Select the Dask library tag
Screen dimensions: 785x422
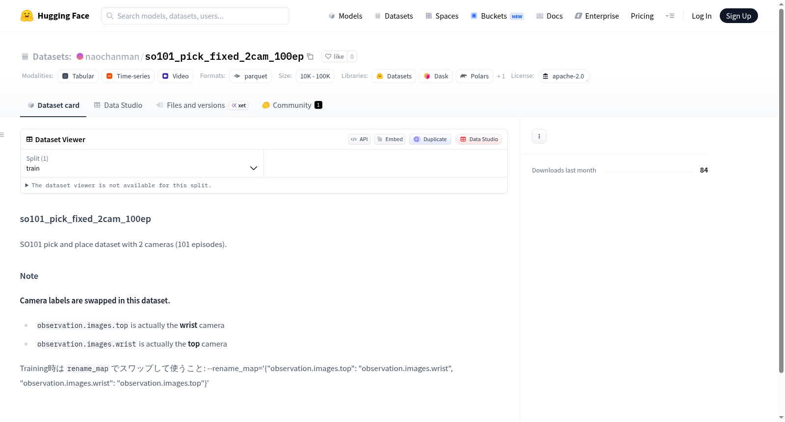coord(436,76)
